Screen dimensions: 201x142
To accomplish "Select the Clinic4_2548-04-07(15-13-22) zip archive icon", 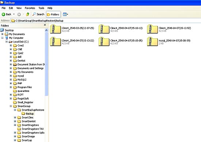I will pos(56,41).
